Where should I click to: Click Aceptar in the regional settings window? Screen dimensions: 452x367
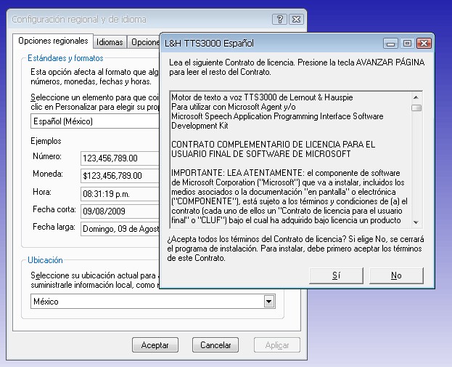(x=155, y=345)
